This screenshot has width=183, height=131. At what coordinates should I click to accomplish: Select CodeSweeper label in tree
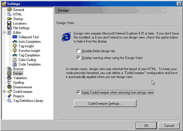point(23,91)
